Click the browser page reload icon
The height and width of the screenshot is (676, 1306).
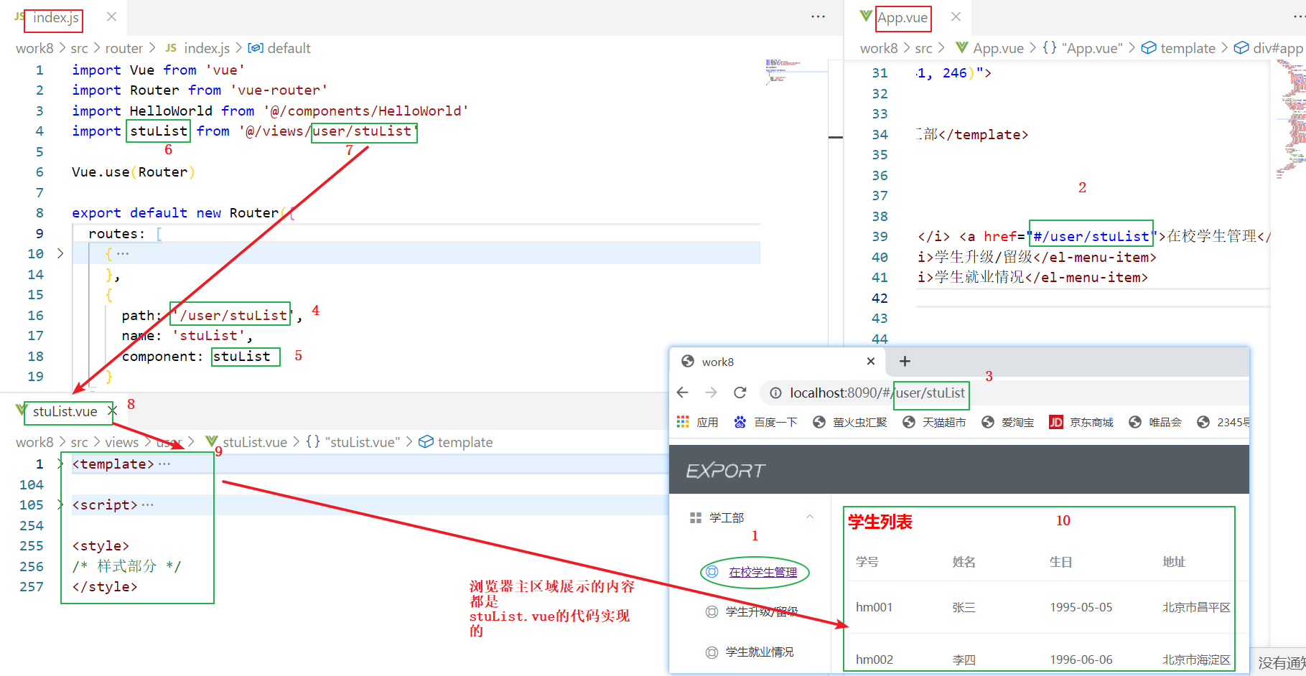(x=740, y=393)
